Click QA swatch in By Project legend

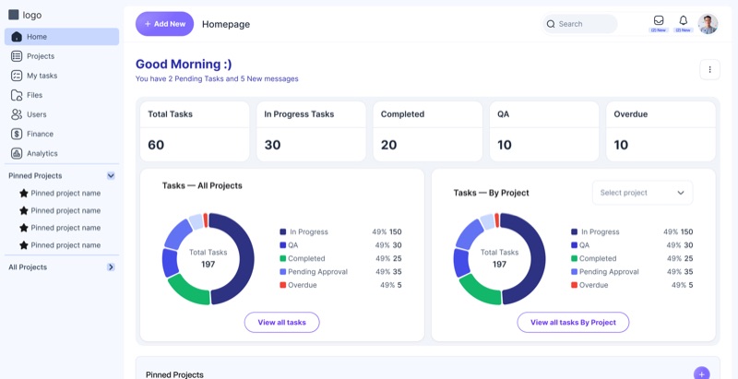coord(574,245)
